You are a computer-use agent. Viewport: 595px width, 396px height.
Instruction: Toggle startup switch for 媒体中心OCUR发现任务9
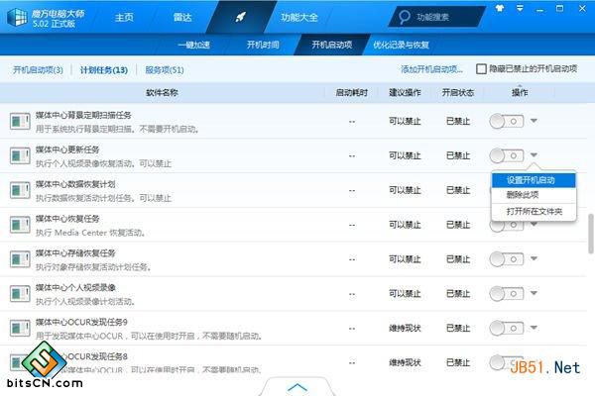[507, 328]
